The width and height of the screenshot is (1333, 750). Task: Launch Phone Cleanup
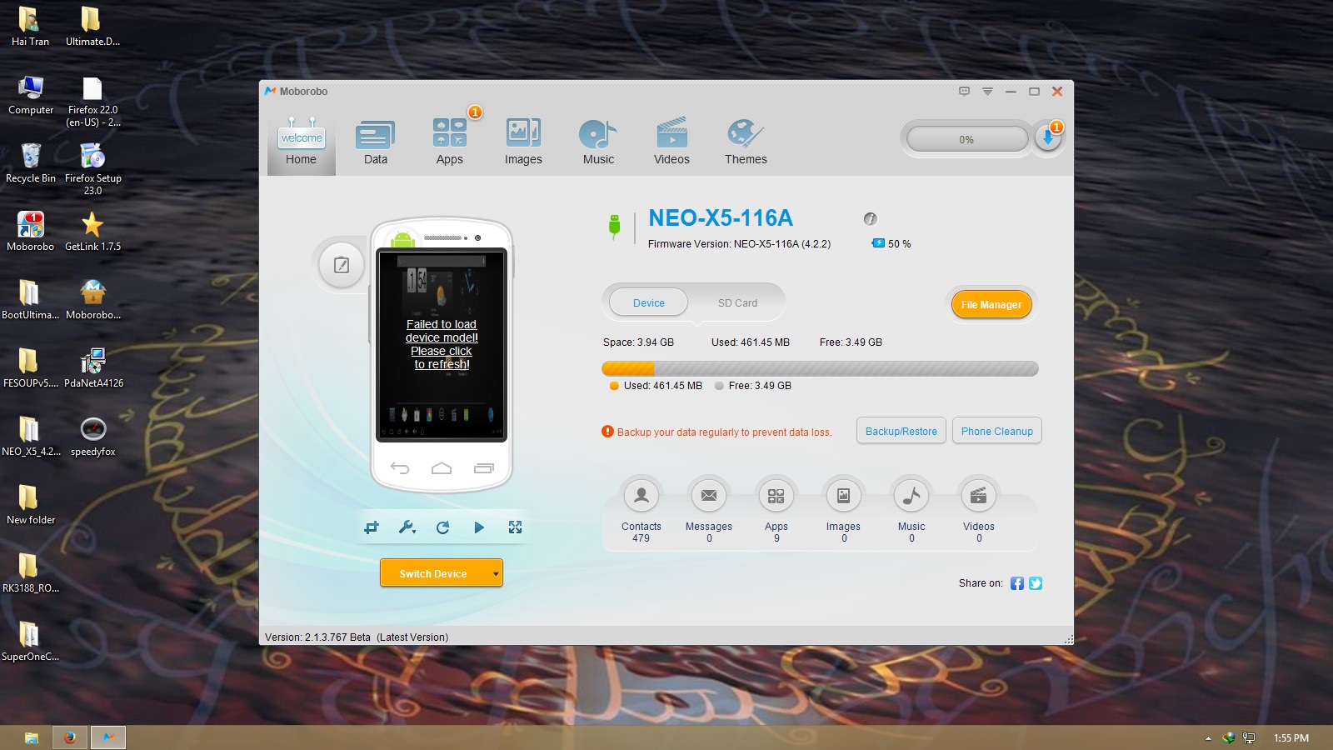click(996, 431)
